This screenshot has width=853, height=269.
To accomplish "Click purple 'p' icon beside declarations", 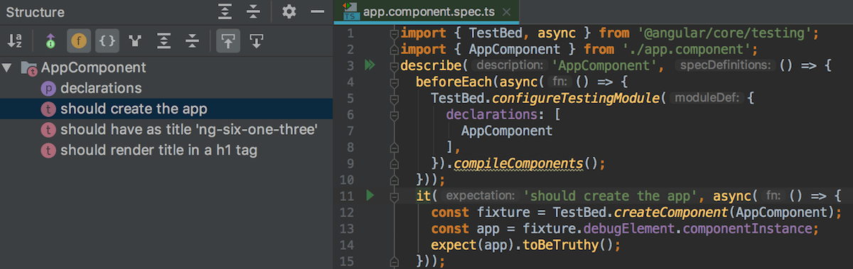I will 48,89.
